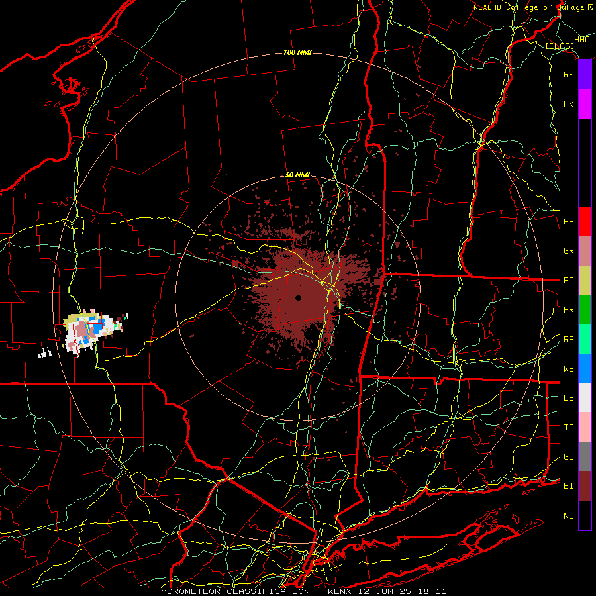Click the RF legend label text

click(569, 74)
